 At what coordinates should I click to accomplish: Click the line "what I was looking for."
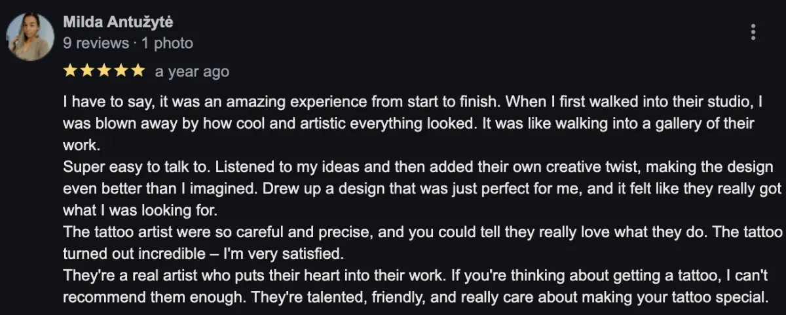pos(140,210)
